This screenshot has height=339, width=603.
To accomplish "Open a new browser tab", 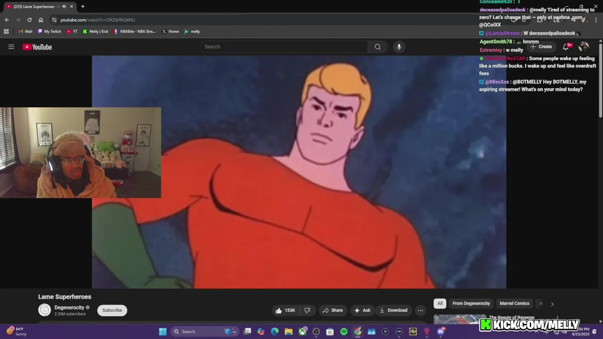I will (83, 6).
